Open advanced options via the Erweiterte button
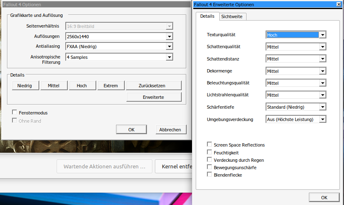 154,97
